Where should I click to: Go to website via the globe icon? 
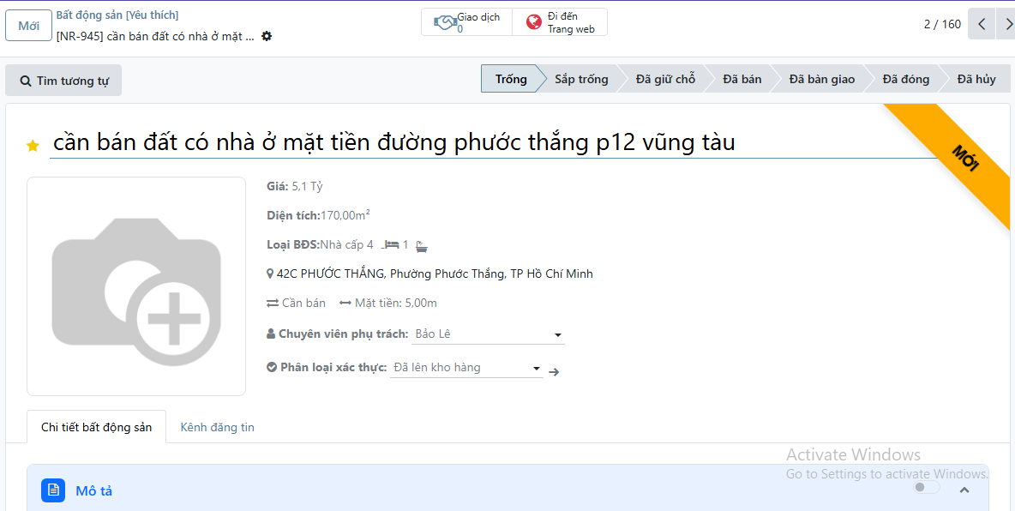tap(533, 22)
